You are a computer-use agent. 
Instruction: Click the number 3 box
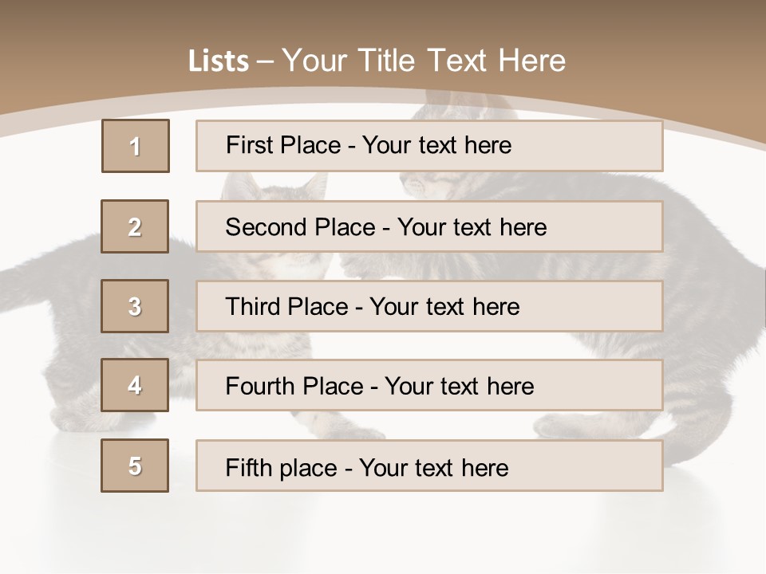135,306
